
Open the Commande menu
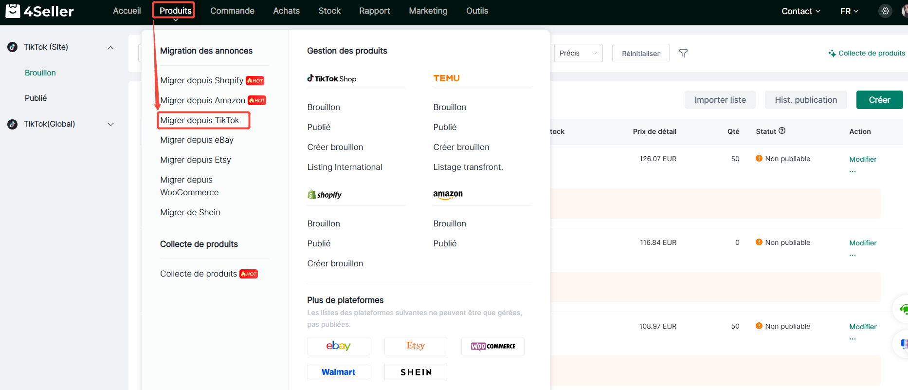[x=232, y=11]
